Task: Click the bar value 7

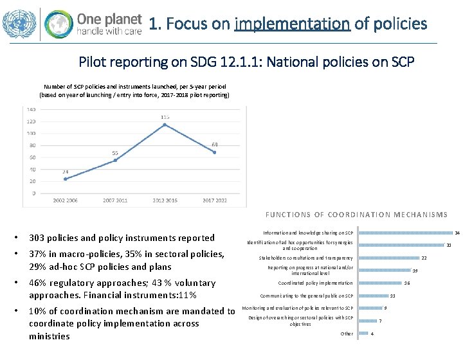Action: point(380,321)
